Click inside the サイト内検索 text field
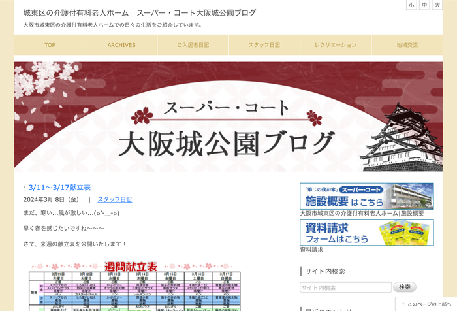The width and height of the screenshot is (457, 311). (345, 287)
